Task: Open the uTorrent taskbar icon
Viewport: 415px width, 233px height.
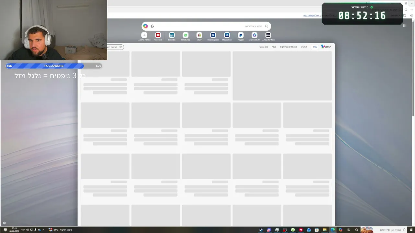Action: click(x=293, y=230)
